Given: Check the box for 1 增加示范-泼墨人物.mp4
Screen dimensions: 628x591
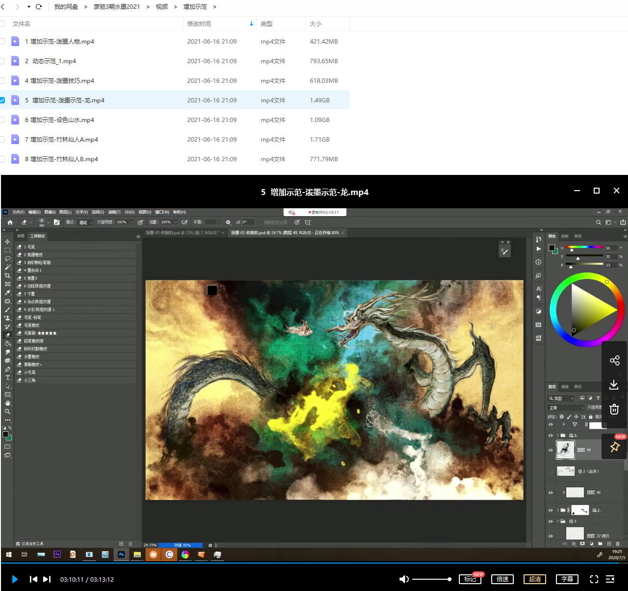Looking at the screenshot, I should point(2,42).
